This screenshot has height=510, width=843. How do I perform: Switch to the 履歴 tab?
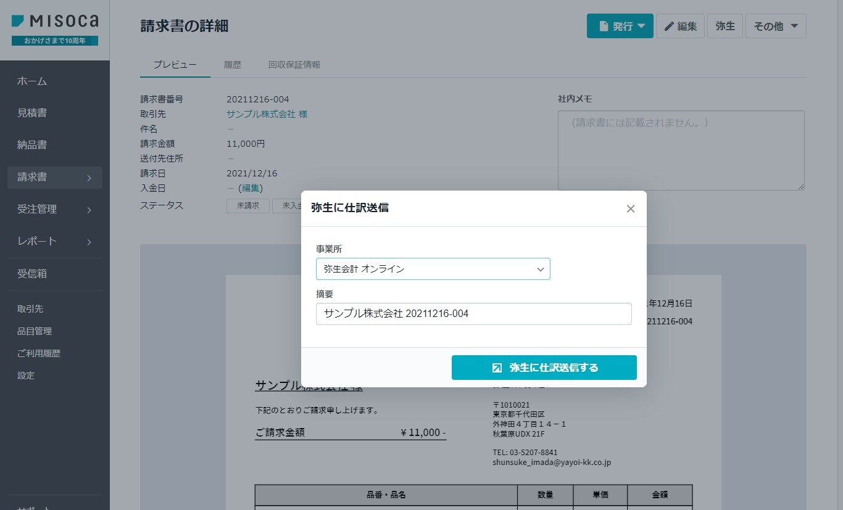coord(232,65)
